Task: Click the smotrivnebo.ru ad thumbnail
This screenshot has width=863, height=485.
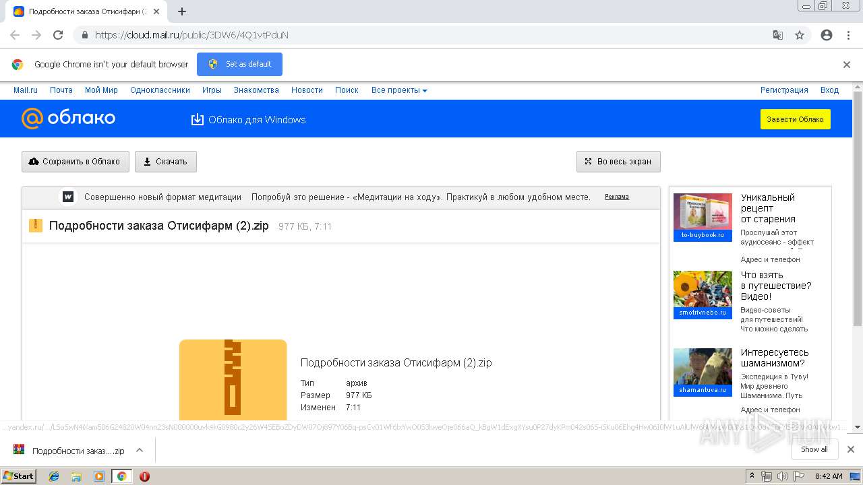Action: click(703, 294)
